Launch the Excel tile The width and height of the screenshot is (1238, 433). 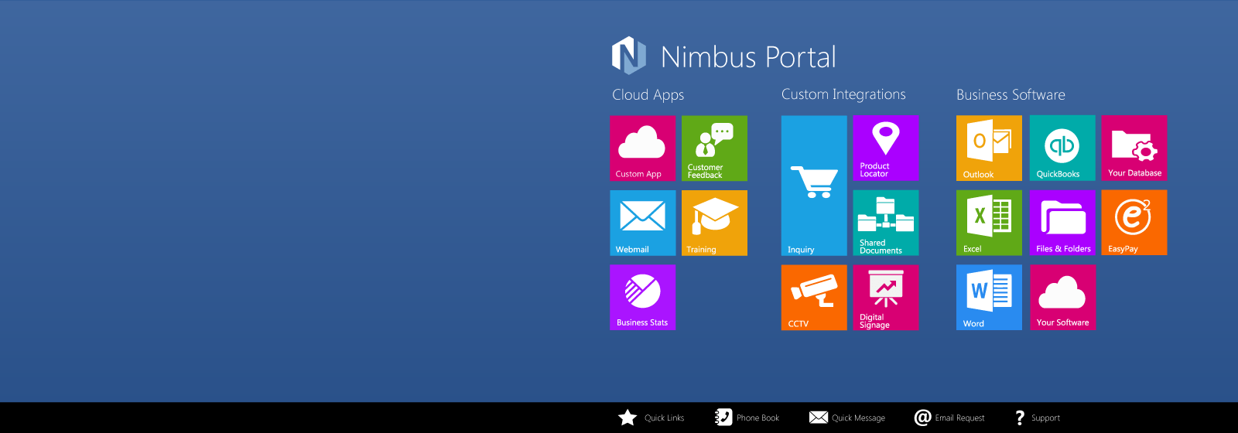pyautogui.click(x=989, y=223)
